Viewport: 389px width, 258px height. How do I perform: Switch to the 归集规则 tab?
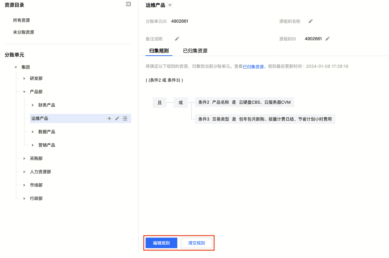[x=159, y=51]
